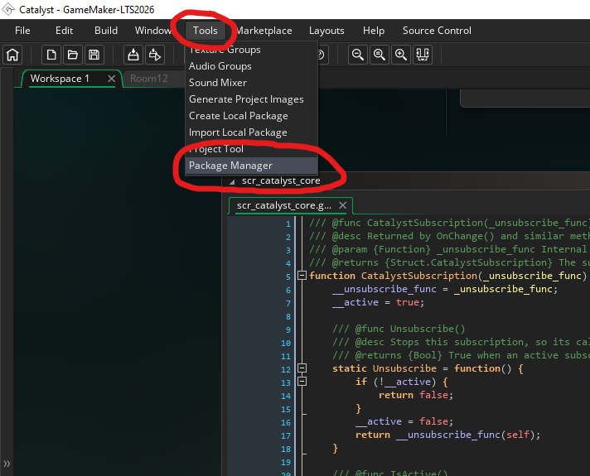Open the Start Page home icon
Viewport: 590px width, 476px height.
click(x=12, y=55)
